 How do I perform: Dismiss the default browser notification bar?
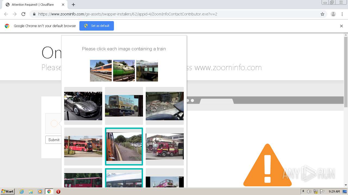(x=341, y=26)
